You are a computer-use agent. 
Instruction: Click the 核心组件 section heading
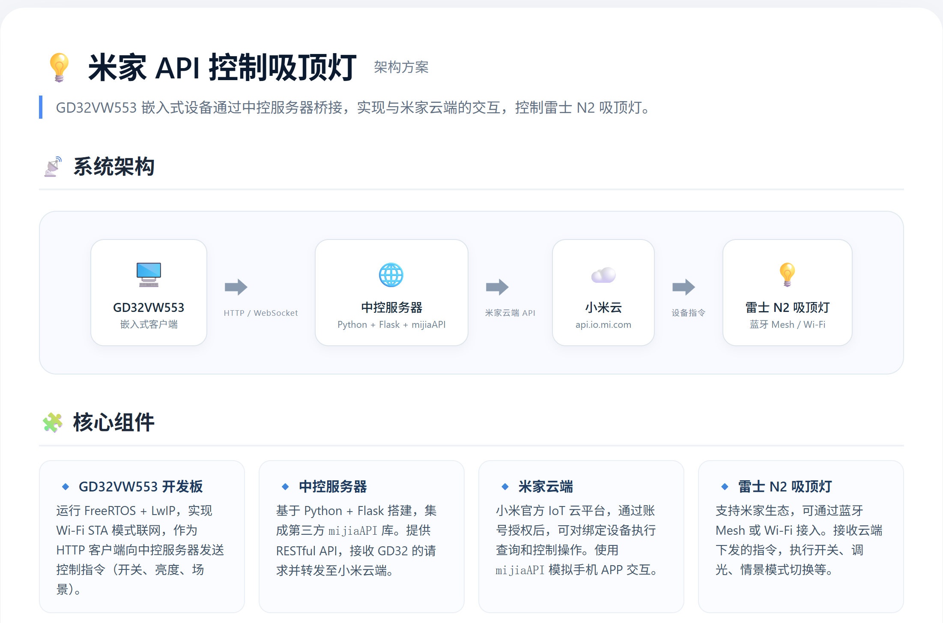pos(113,422)
